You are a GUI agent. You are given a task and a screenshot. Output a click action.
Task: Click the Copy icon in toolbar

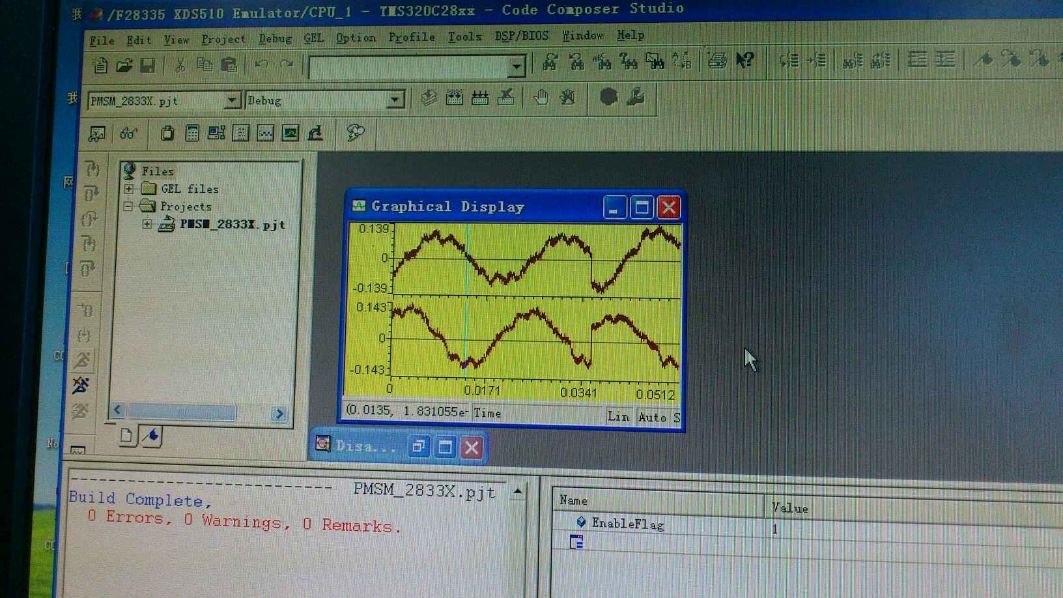click(205, 64)
